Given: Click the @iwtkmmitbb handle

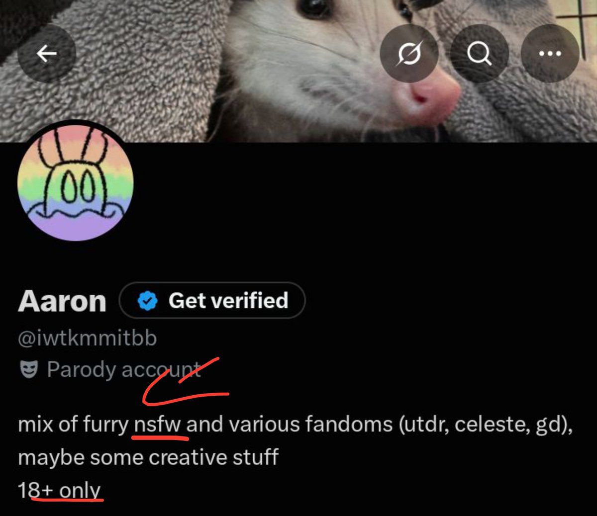Looking at the screenshot, I should click(x=88, y=338).
